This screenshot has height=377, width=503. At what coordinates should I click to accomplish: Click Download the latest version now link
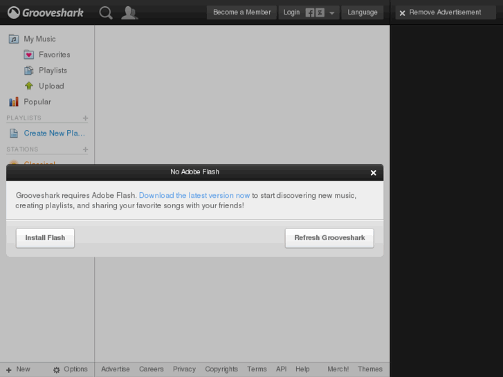[194, 195]
